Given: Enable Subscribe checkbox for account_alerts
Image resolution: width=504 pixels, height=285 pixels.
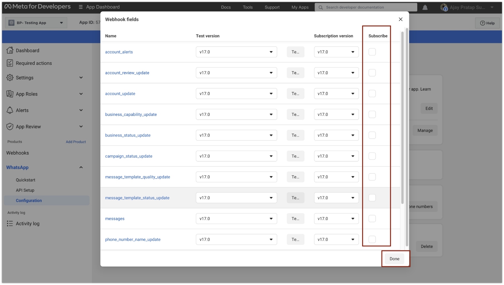Looking at the screenshot, I should [x=372, y=52].
